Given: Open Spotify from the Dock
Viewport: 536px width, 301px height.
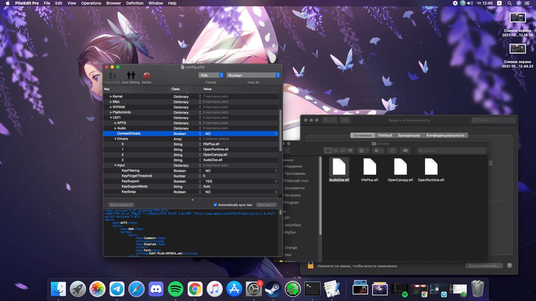Looking at the screenshot, I should pyautogui.click(x=175, y=289).
